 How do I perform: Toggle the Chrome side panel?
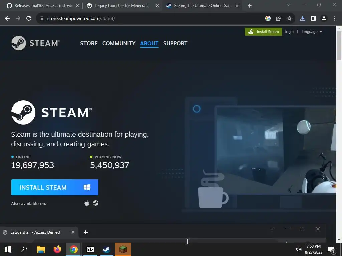tap(313, 19)
